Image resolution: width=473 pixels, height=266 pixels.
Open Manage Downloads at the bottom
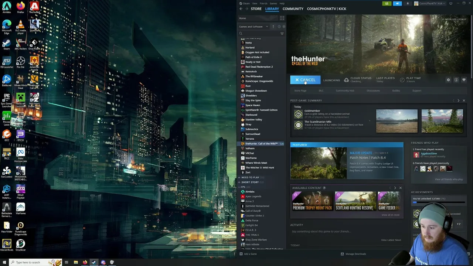click(353, 254)
